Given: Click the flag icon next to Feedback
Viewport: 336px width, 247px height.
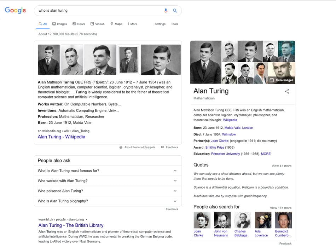Looking at the screenshot, I should click(162, 147).
